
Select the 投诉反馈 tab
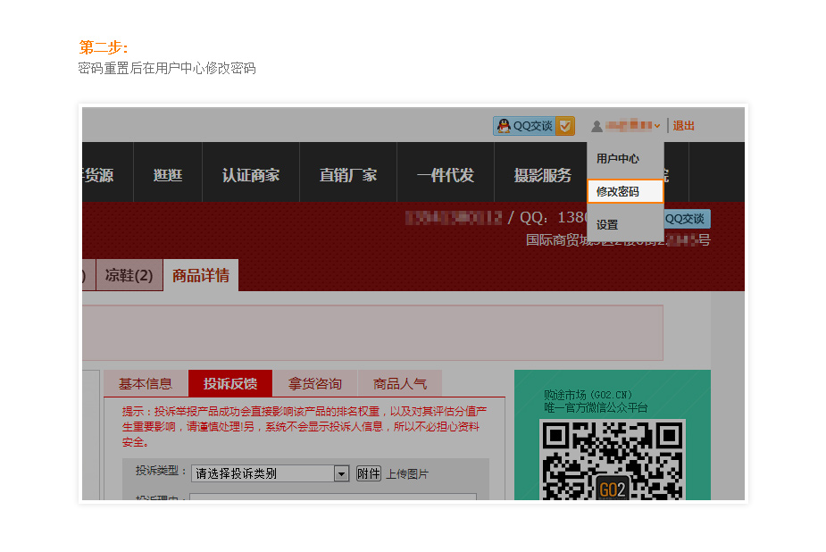click(230, 384)
